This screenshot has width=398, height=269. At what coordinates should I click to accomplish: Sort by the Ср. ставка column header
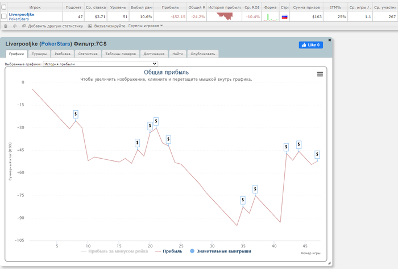click(96, 7)
